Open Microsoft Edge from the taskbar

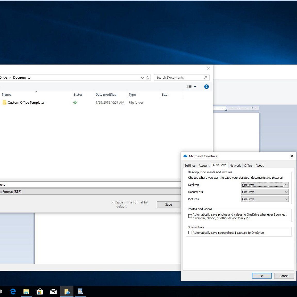coord(13,291)
